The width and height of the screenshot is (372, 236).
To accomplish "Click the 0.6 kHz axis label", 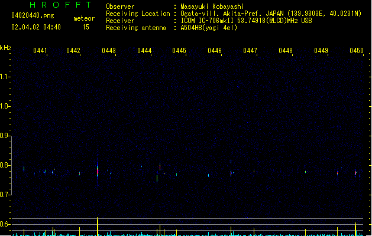I will (x=5, y=224).
